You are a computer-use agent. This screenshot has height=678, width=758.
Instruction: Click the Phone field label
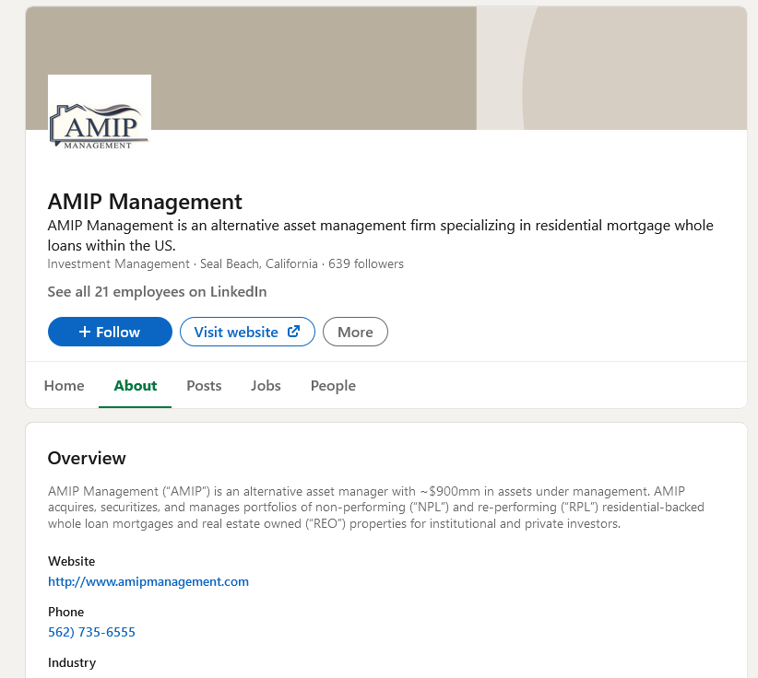[x=65, y=612]
